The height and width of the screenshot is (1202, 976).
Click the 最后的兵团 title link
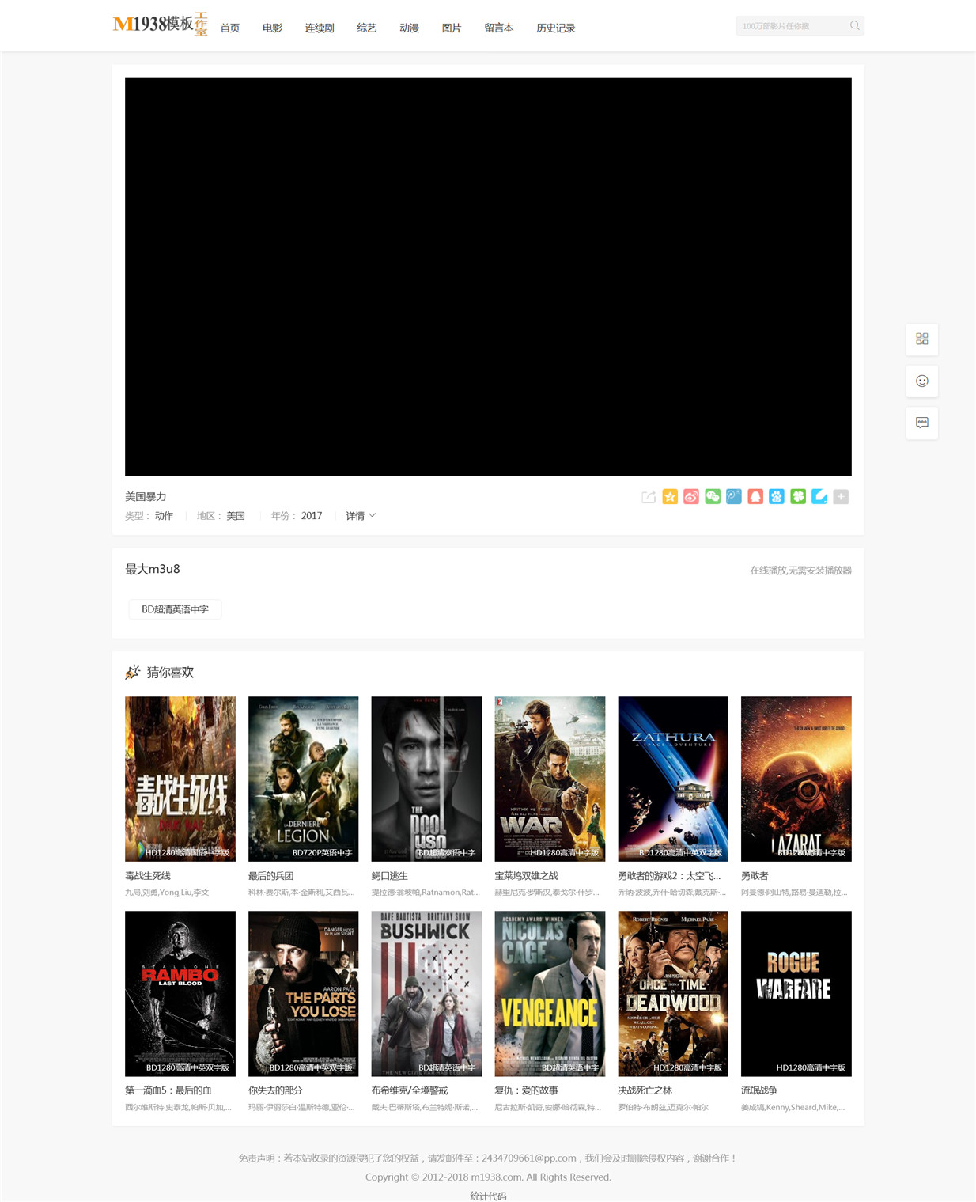click(x=271, y=876)
